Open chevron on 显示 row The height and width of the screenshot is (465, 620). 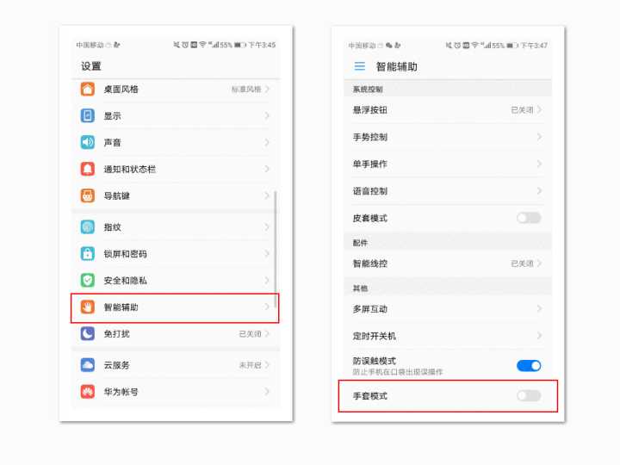click(267, 115)
